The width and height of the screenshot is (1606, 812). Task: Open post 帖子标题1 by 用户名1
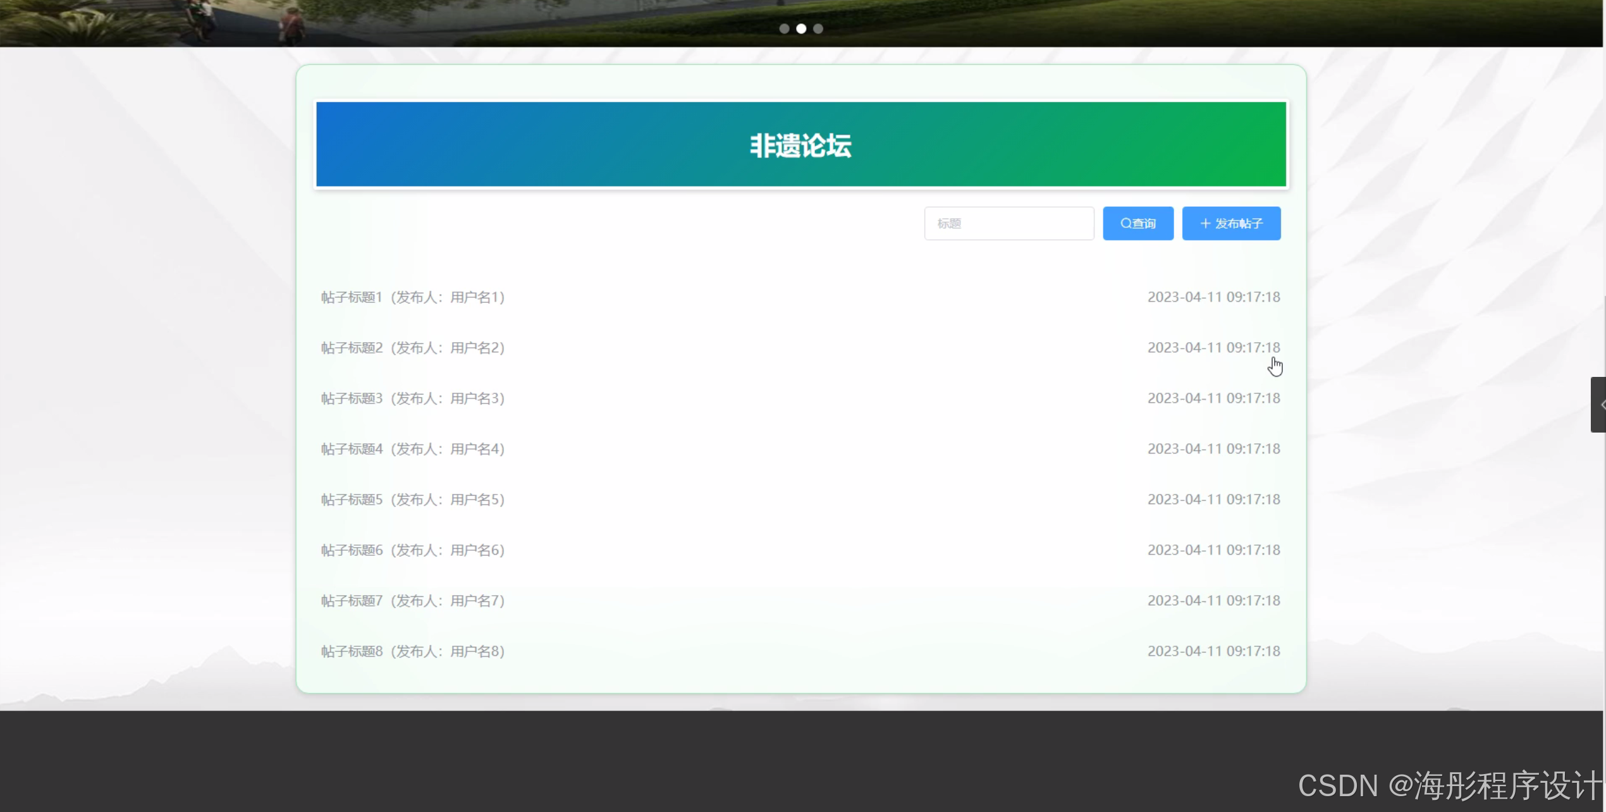pyautogui.click(x=412, y=297)
